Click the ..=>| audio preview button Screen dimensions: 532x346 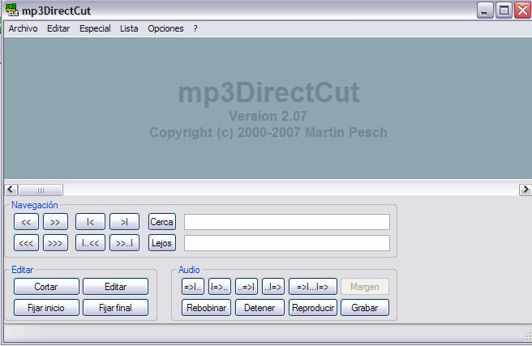point(247,287)
